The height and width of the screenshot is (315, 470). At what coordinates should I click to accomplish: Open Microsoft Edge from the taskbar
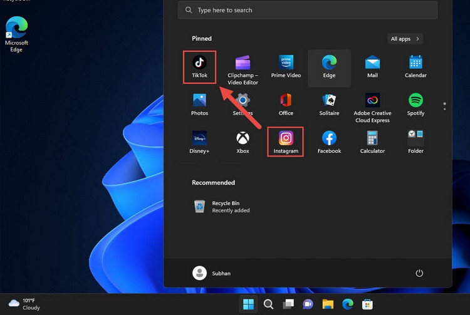pyautogui.click(x=347, y=304)
